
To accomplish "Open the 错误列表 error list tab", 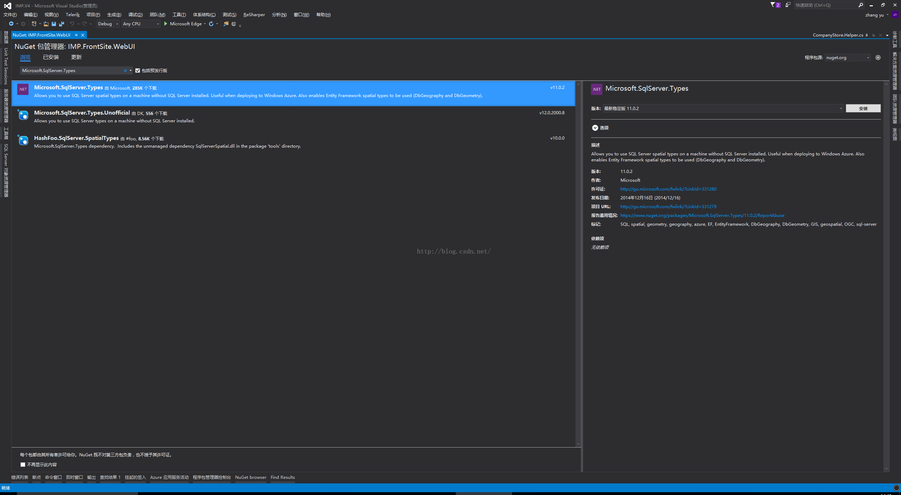I will click(x=20, y=477).
